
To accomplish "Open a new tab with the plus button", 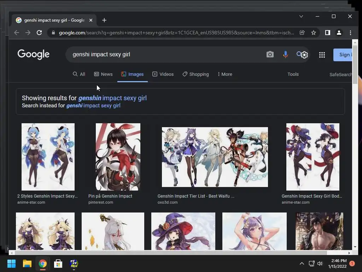I will pos(104,20).
